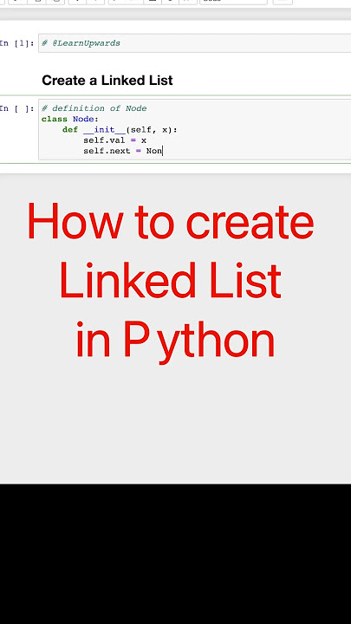Click the cell containing '# @LearnUpwards'
The image size is (351, 624).
coord(195,43)
